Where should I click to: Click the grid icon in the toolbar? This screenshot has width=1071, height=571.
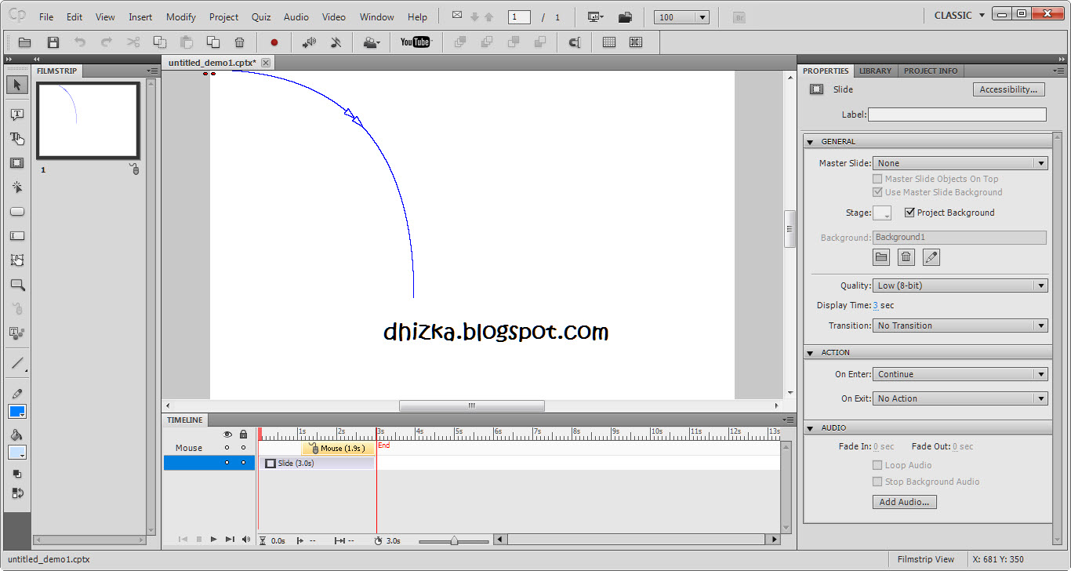click(x=609, y=42)
